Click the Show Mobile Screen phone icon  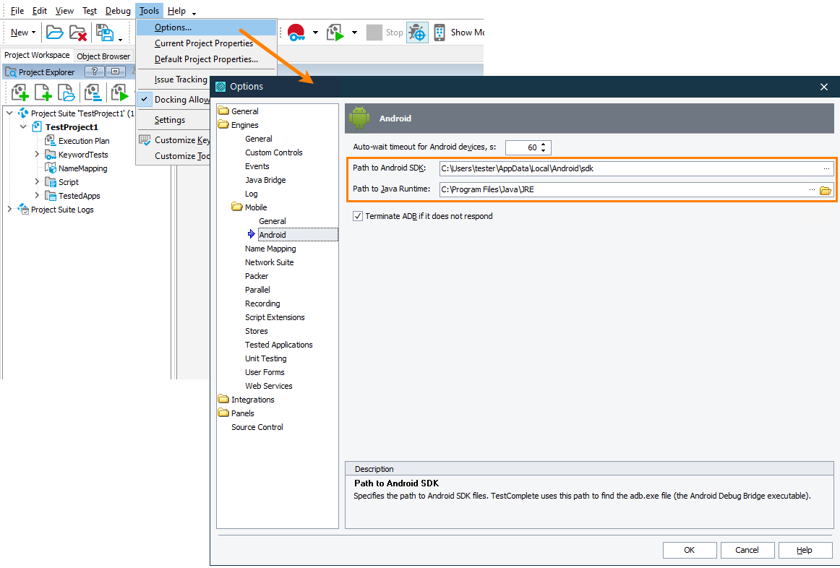point(440,33)
